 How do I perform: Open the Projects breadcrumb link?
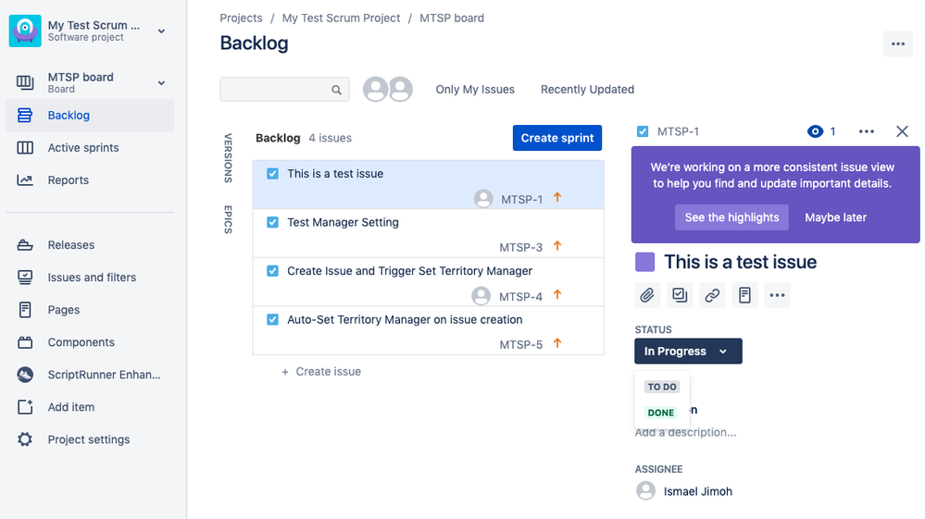pos(241,19)
